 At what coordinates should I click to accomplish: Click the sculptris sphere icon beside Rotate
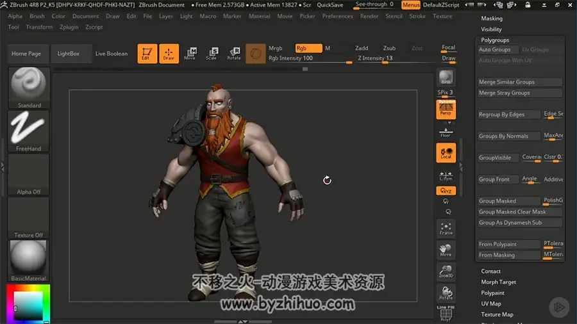255,54
